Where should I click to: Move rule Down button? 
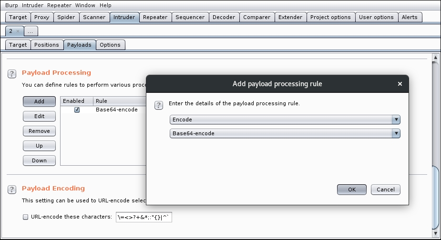click(40, 160)
